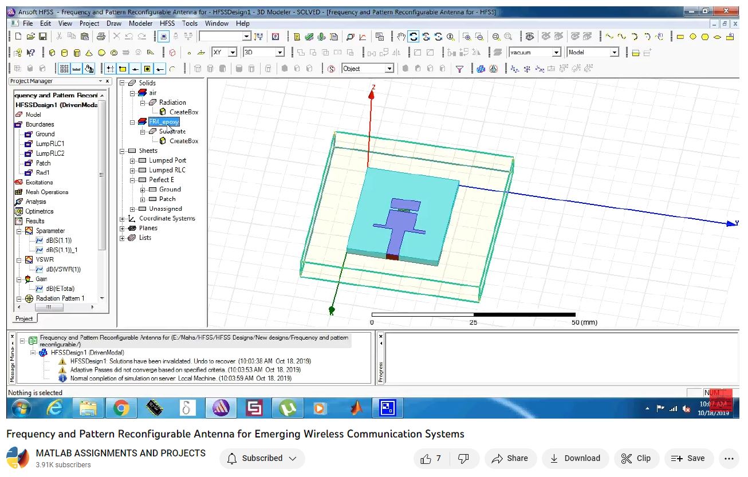The image size is (748, 477).
Task: Select the Draw cone tool
Action: [x=89, y=53]
